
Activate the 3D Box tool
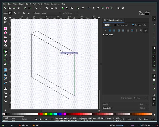6,41
